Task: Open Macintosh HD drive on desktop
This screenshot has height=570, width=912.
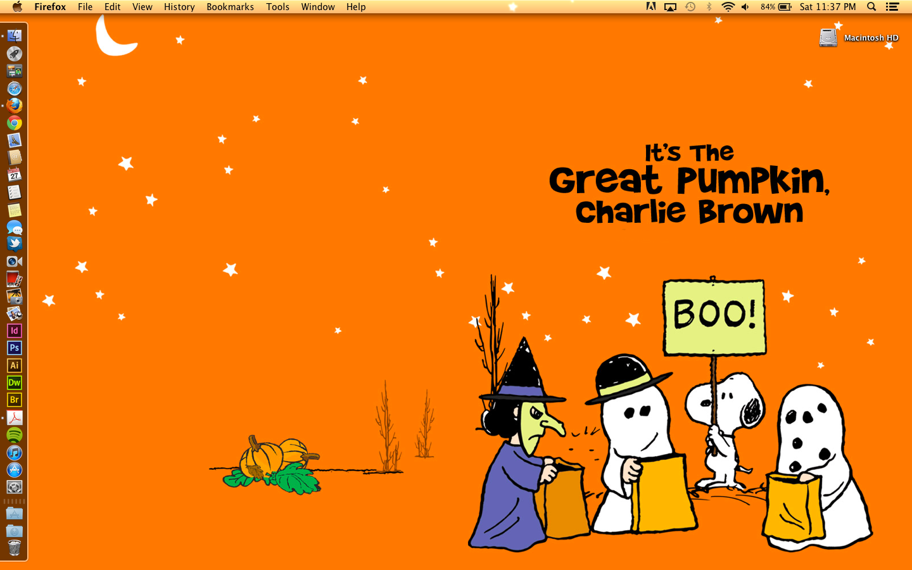Action: (859, 37)
